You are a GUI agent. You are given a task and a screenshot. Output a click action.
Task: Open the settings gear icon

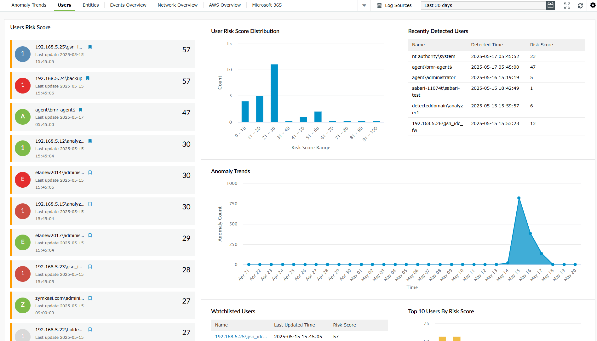click(593, 5)
